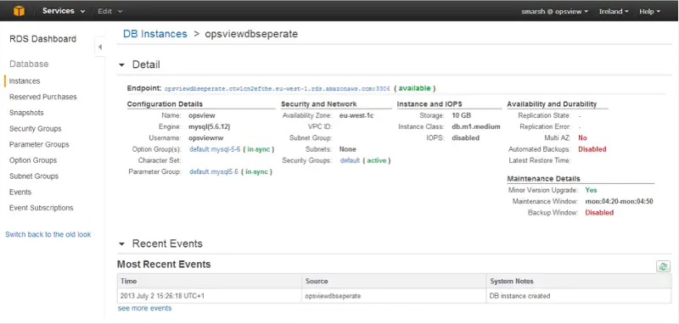Screen dimensions: 679x324
Task: Click the IOPS disabled value
Action: [x=465, y=138]
